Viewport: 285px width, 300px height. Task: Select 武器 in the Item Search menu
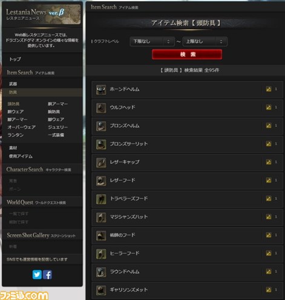pyautogui.click(x=13, y=84)
